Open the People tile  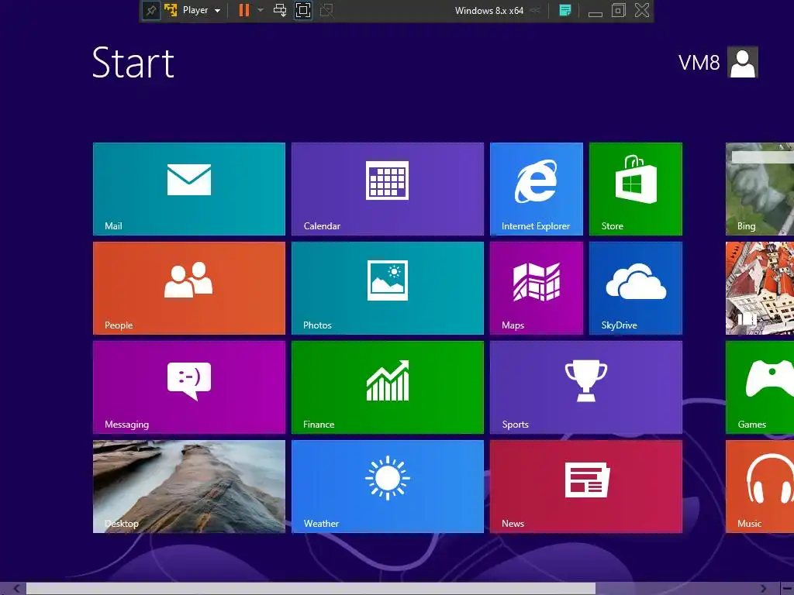[x=189, y=288]
